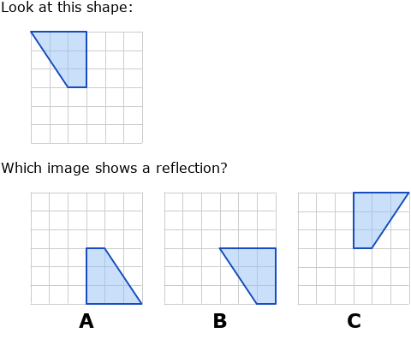Select answer image A
Viewport: 411px width, 339px height.
click(x=86, y=248)
